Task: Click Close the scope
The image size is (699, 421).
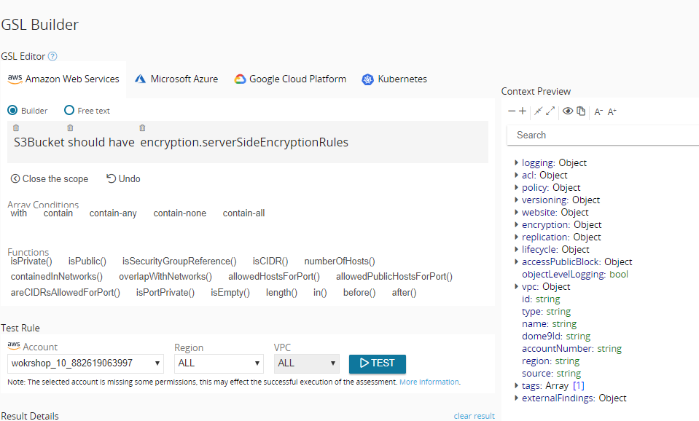Action: (x=49, y=178)
